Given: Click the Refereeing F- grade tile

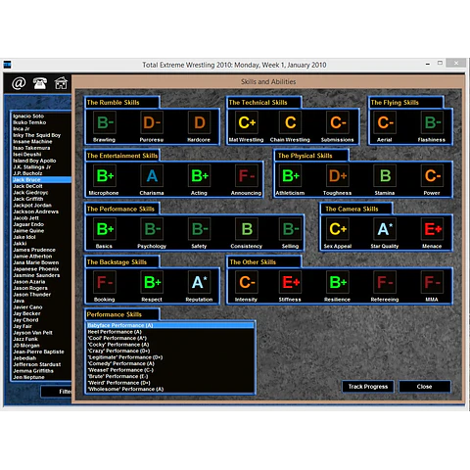Looking at the screenshot, I should [385, 282].
